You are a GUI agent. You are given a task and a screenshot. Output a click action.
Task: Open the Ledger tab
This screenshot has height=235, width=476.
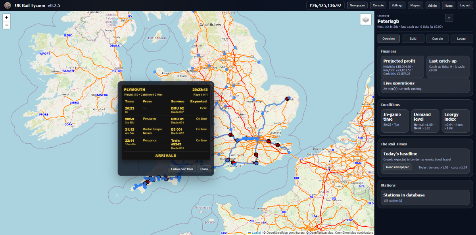pos(462,39)
